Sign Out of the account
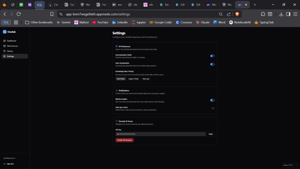Viewport: 300px width, 169px height. [9, 164]
